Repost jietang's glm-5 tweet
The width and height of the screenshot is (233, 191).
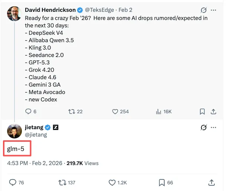point(62,182)
